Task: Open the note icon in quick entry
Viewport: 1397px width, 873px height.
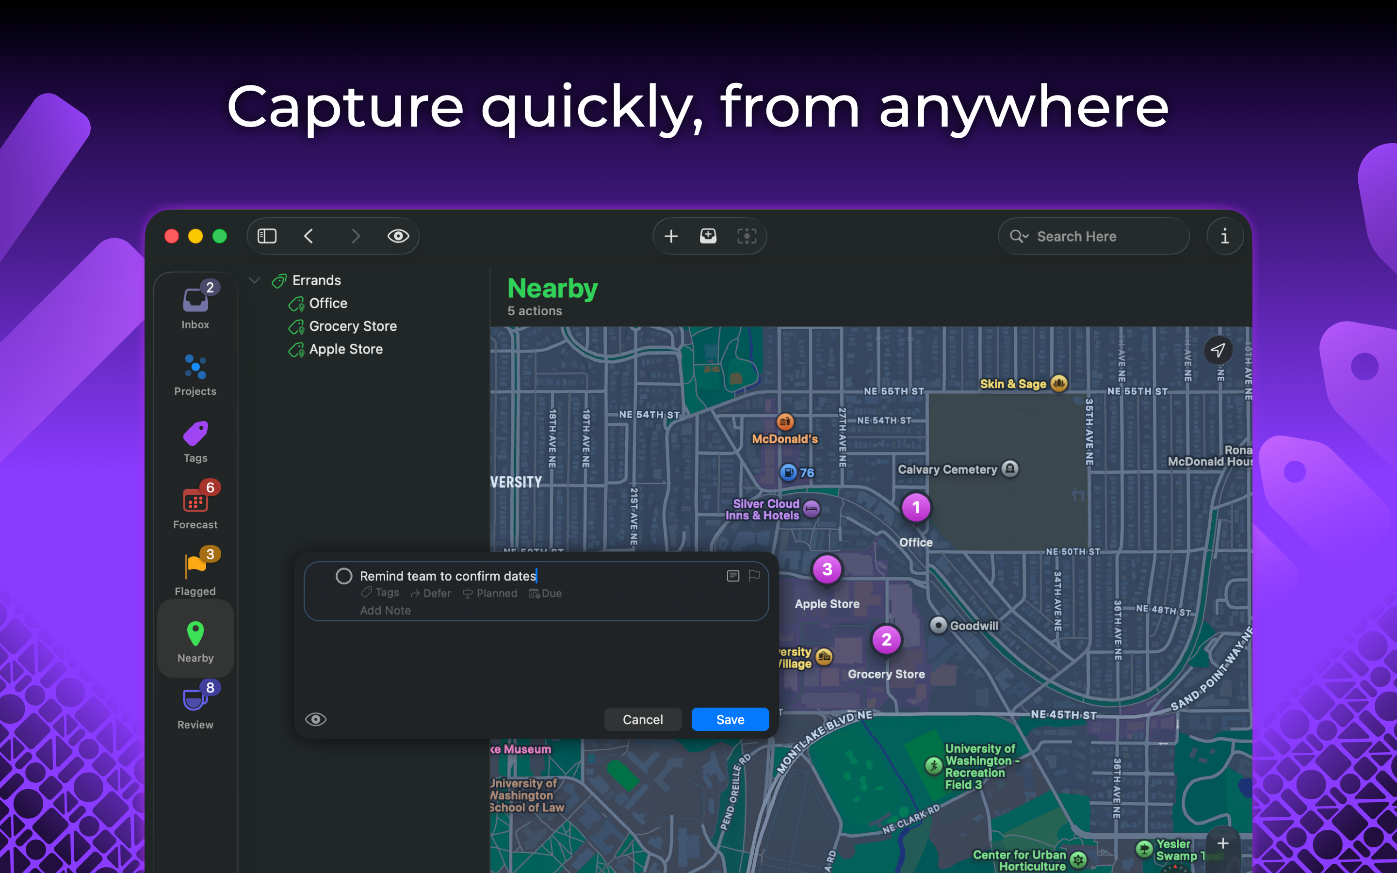Action: 732,576
